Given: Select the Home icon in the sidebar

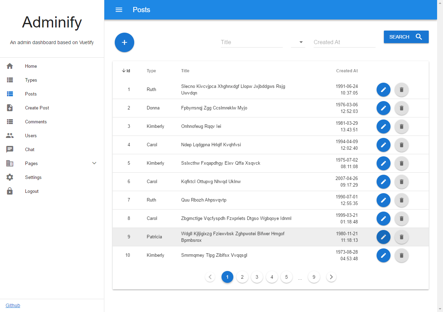Looking at the screenshot, I should click(x=10, y=66).
